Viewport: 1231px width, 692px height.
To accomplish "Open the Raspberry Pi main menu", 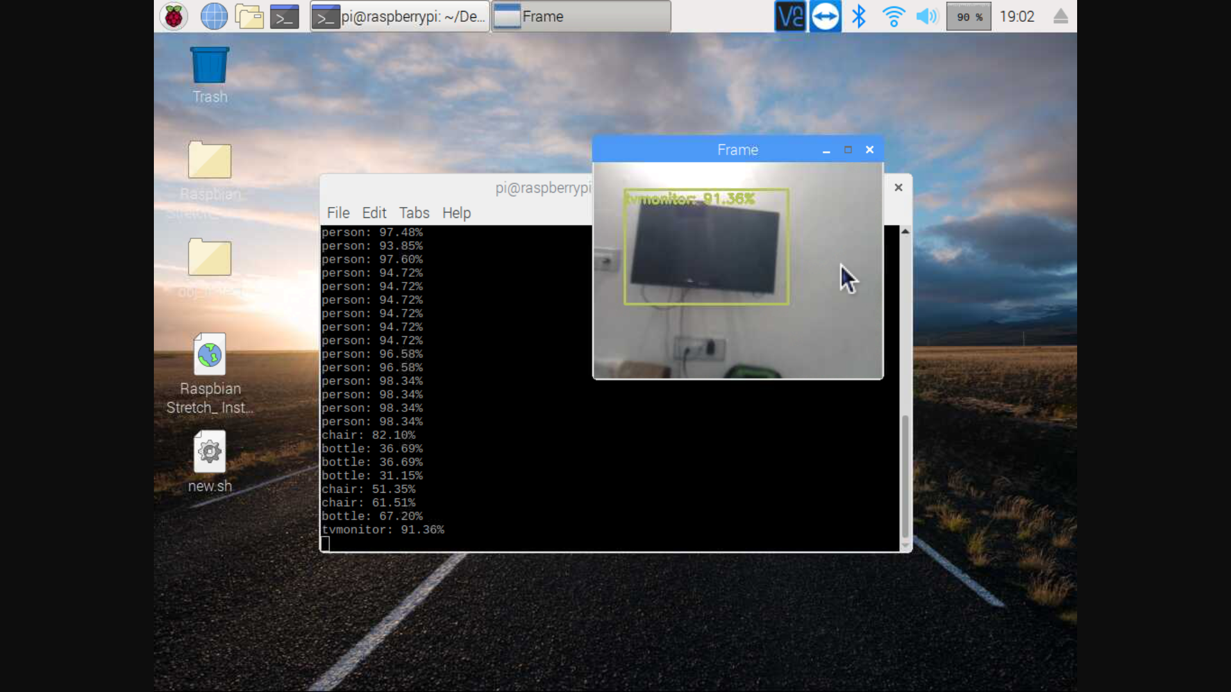I will (173, 17).
